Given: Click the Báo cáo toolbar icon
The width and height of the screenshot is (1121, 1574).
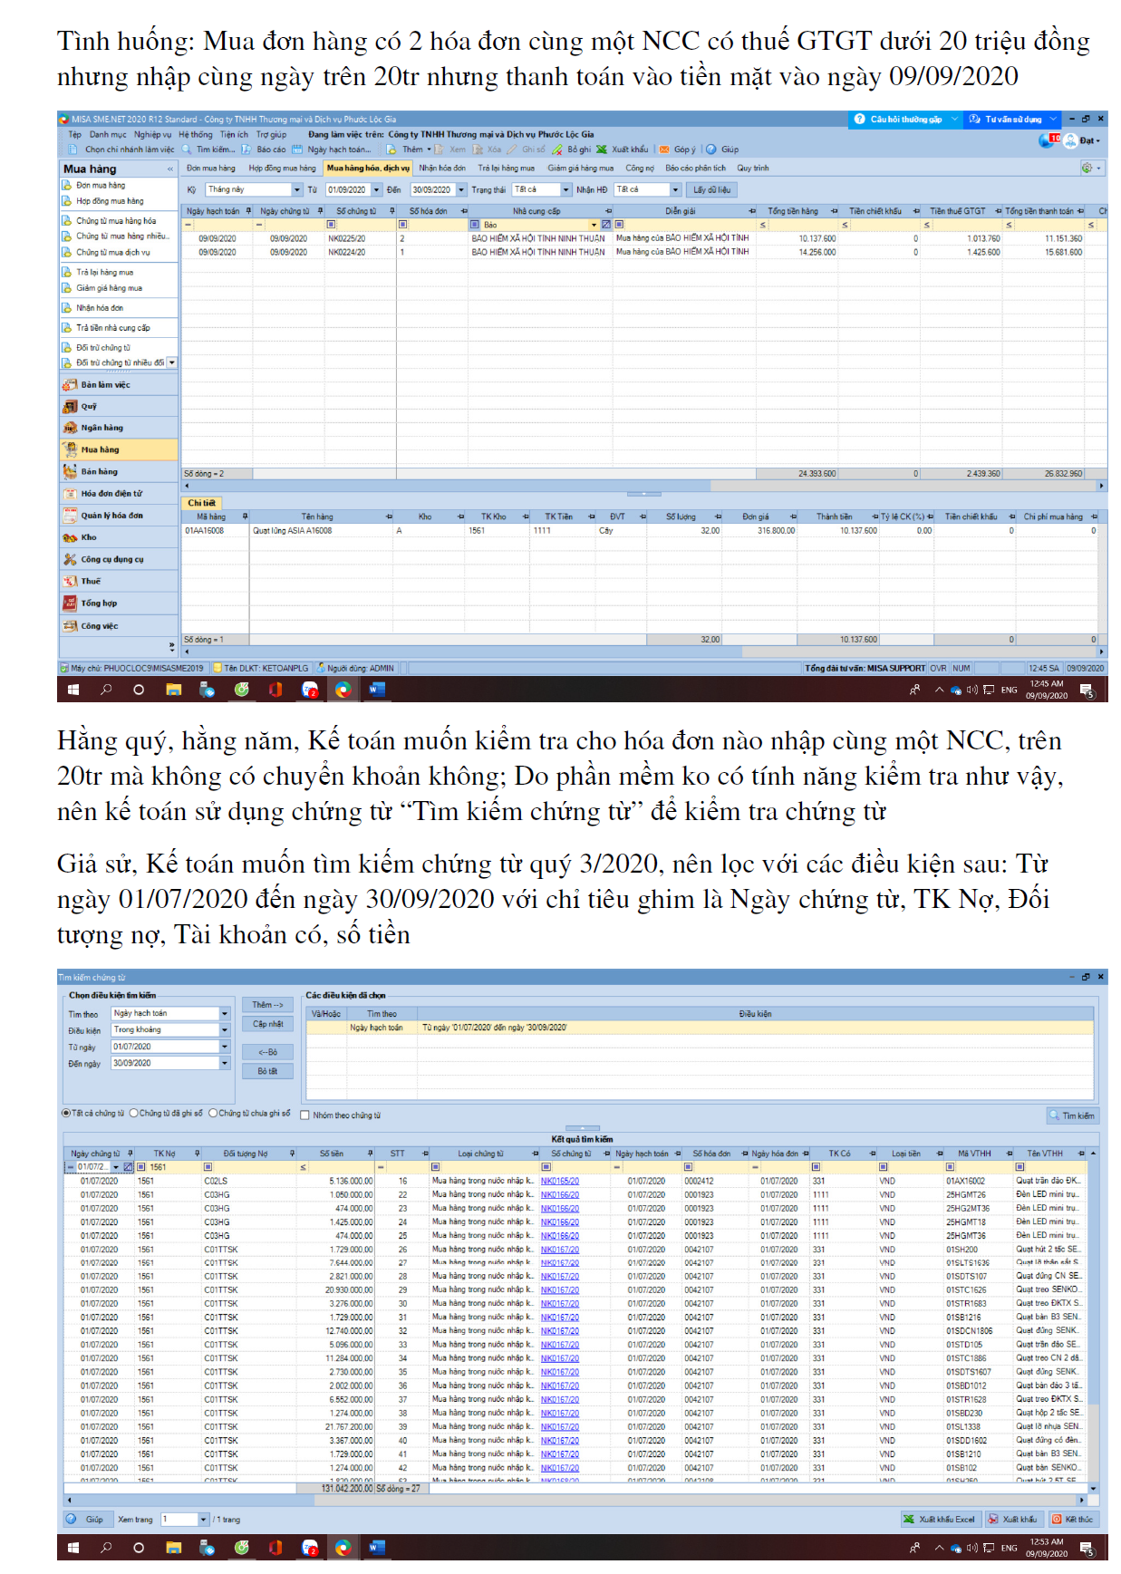Looking at the screenshot, I should (246, 150).
